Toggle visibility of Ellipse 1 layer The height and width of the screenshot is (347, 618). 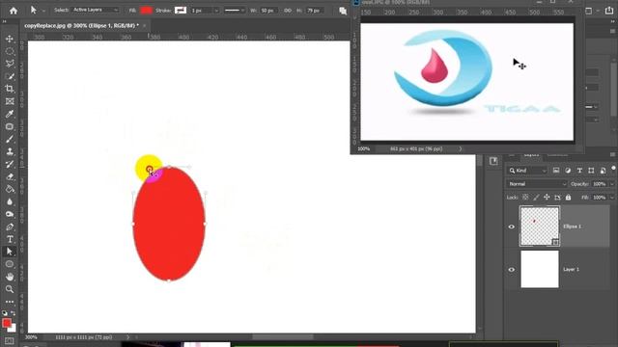(x=512, y=227)
